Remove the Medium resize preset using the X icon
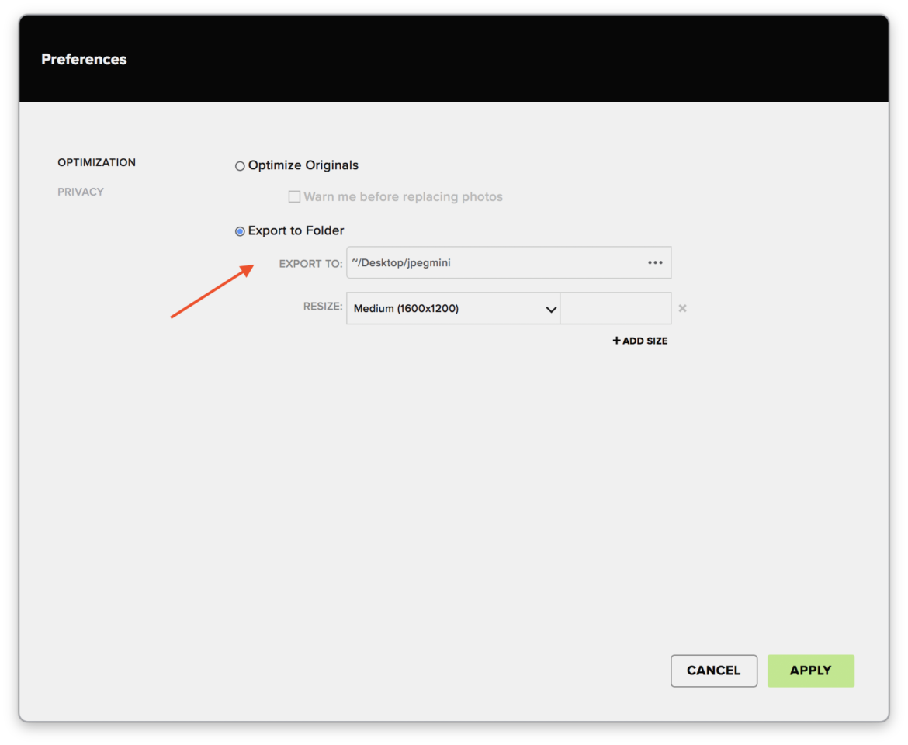 pos(682,308)
